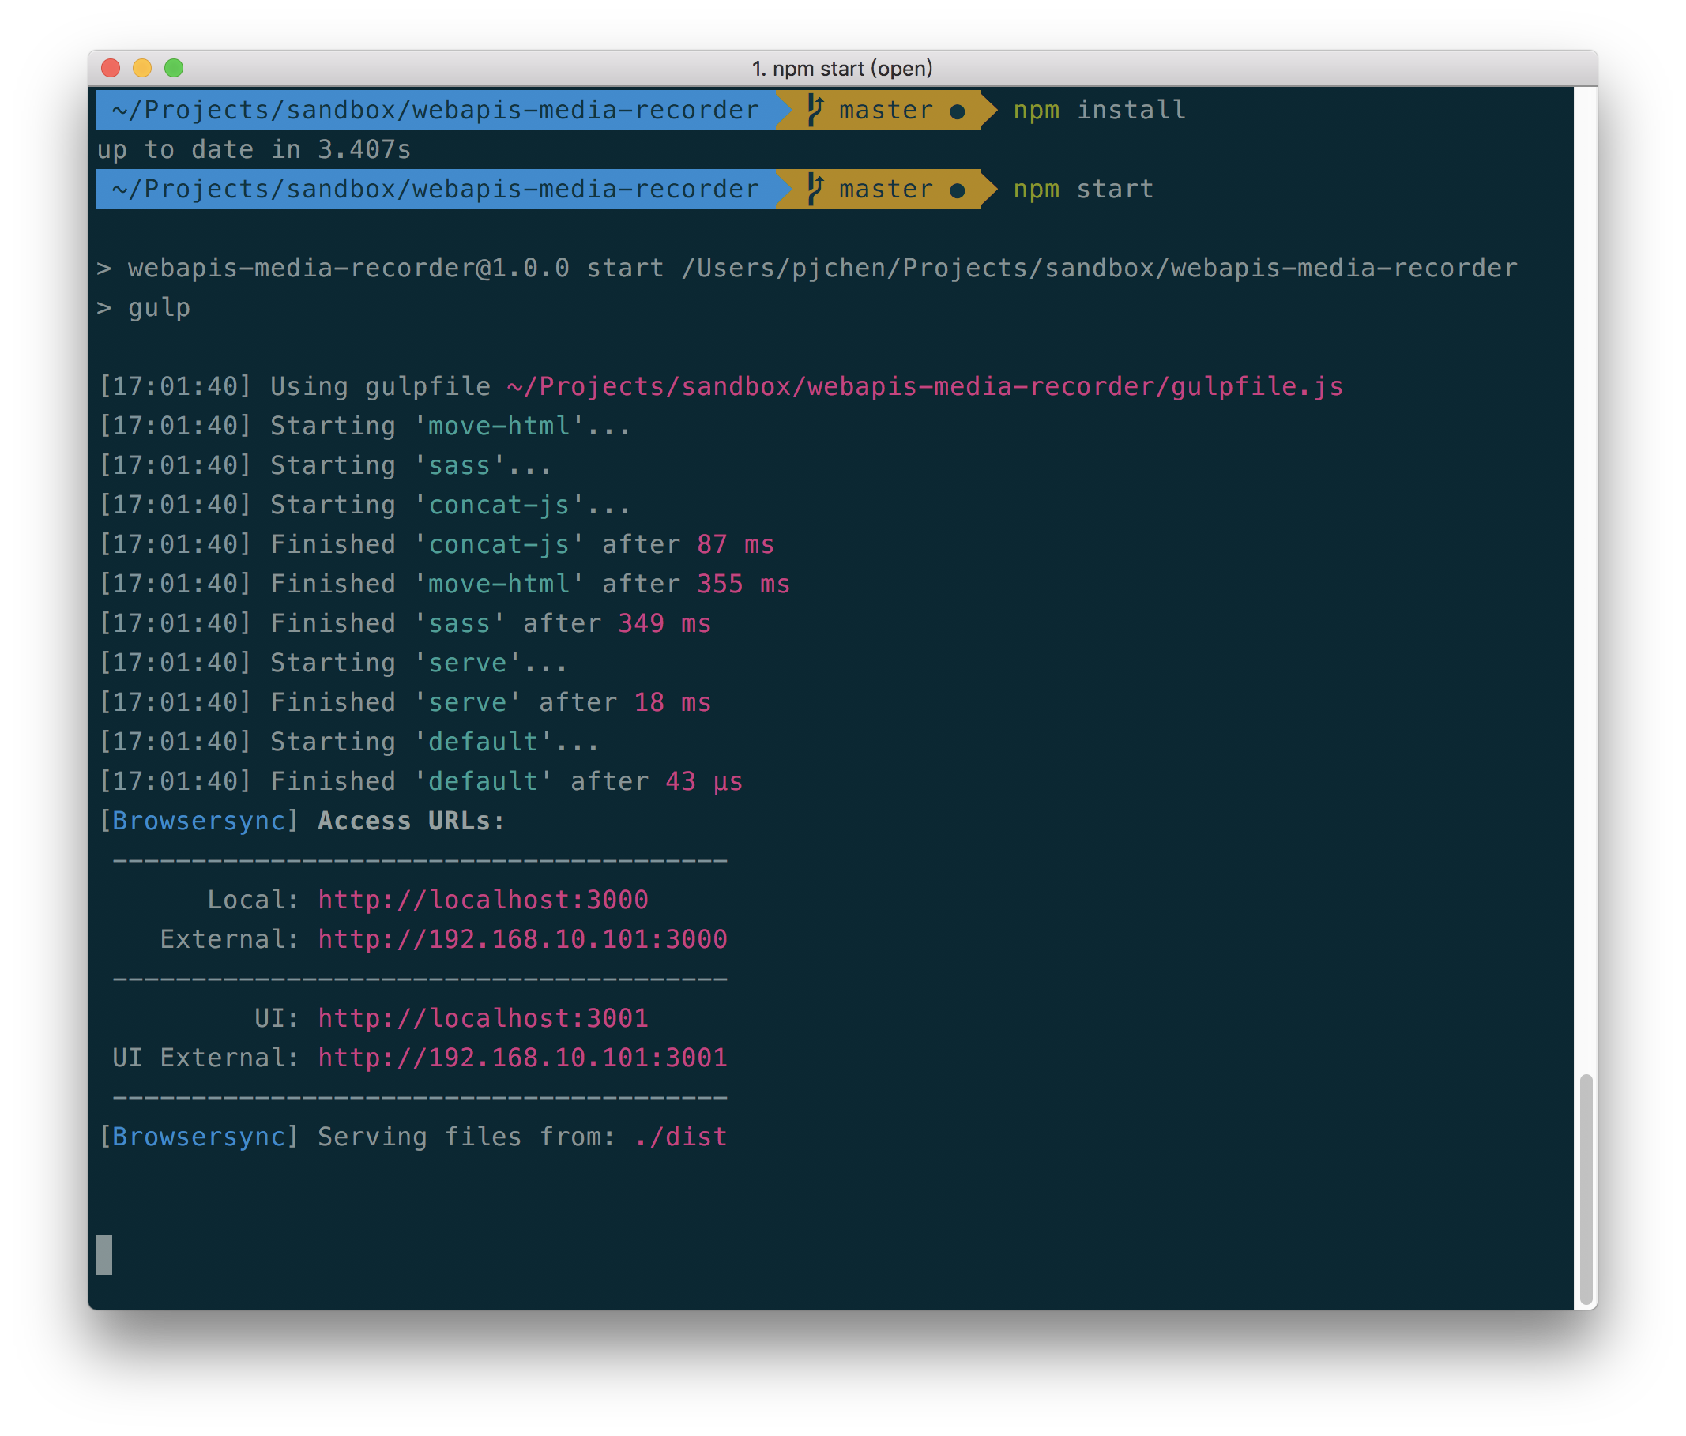
Task: Click the dirty-status dot beside npm start
Action: pyautogui.click(x=958, y=190)
